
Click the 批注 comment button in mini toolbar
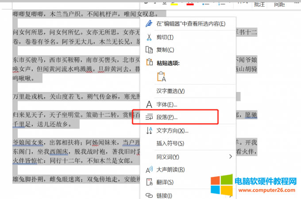coord(259,4)
